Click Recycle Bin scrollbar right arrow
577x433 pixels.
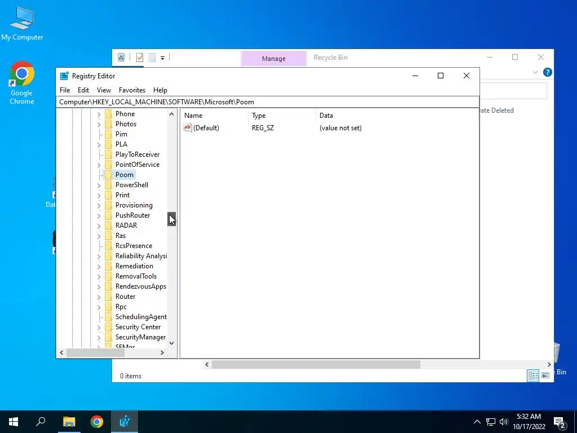[x=549, y=365]
